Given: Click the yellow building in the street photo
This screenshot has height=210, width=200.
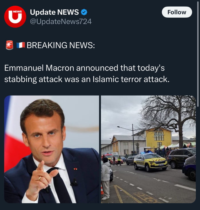Looking at the screenshot, I should (x=159, y=138).
